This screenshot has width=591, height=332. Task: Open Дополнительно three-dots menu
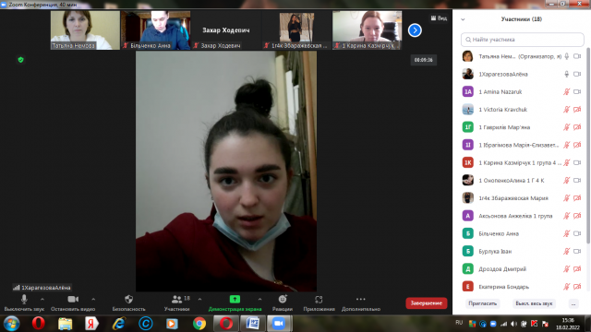click(361, 303)
